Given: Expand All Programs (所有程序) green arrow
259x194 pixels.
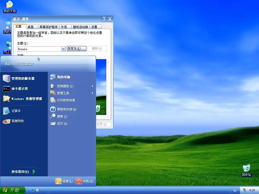Looking at the screenshot, I should click(34, 172).
